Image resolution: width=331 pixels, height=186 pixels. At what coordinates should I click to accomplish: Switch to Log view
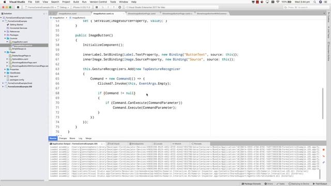click(81, 138)
